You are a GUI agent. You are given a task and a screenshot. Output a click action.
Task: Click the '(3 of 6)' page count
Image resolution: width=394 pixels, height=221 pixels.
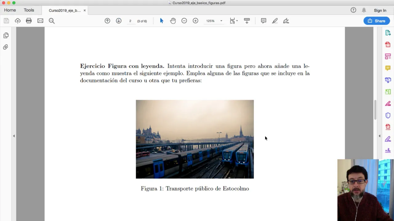[x=142, y=21]
